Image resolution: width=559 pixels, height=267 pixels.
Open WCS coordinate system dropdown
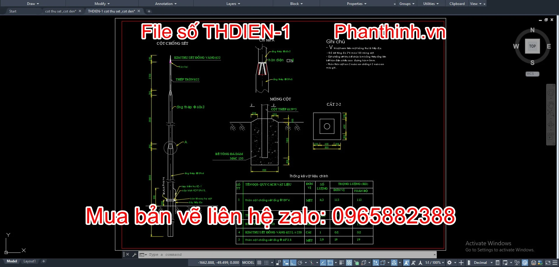[532, 74]
